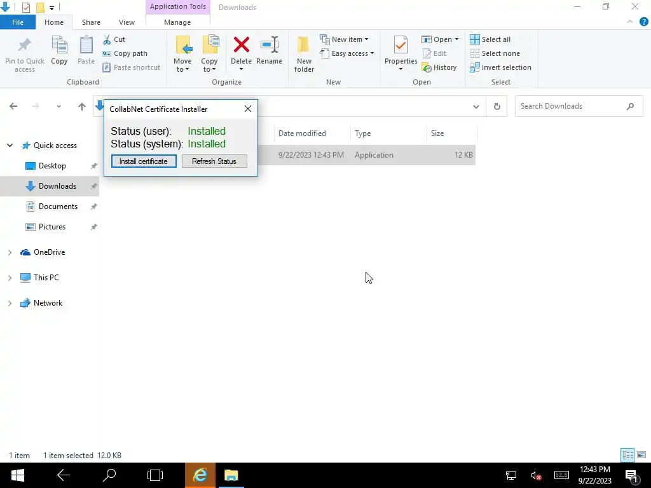
Task: Select Copy path command
Action: point(125,53)
